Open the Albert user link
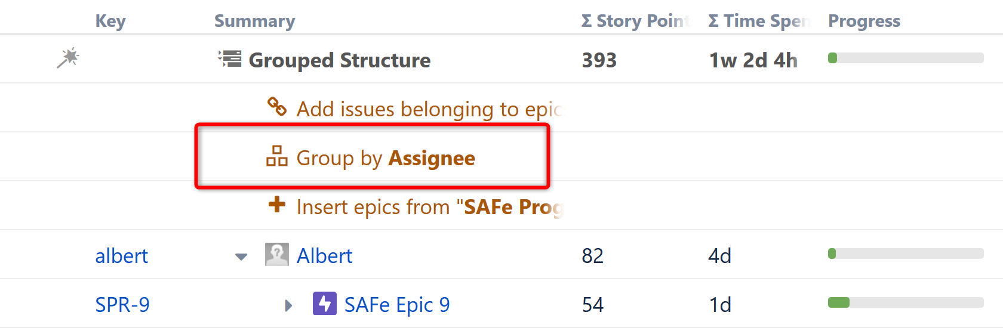Image resolution: width=1003 pixels, height=331 pixels. (324, 256)
